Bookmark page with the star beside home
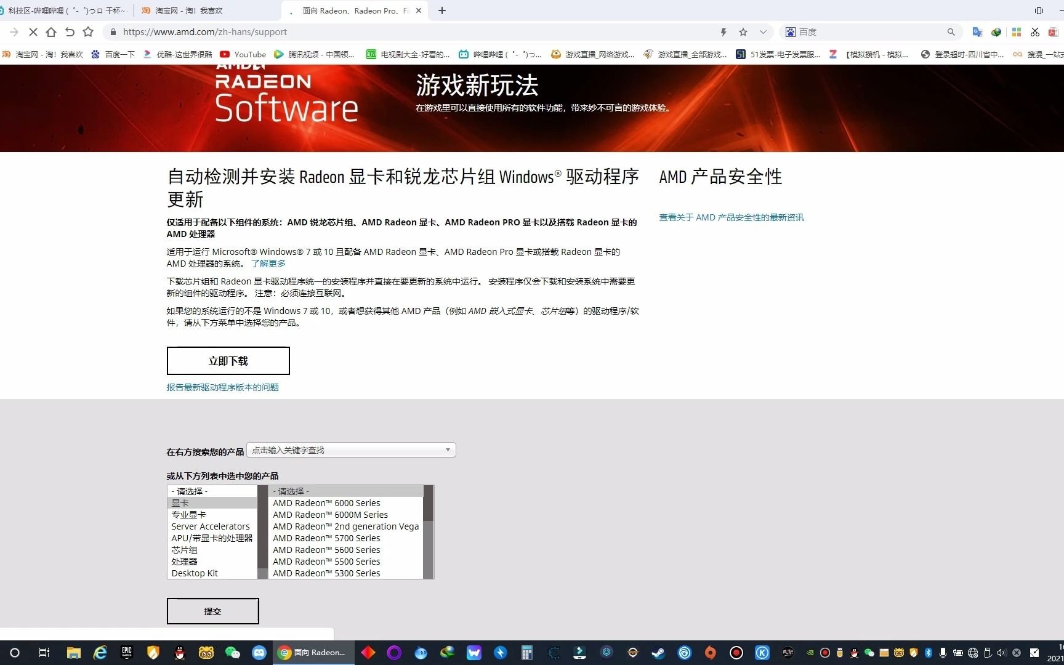 pyautogui.click(x=88, y=32)
